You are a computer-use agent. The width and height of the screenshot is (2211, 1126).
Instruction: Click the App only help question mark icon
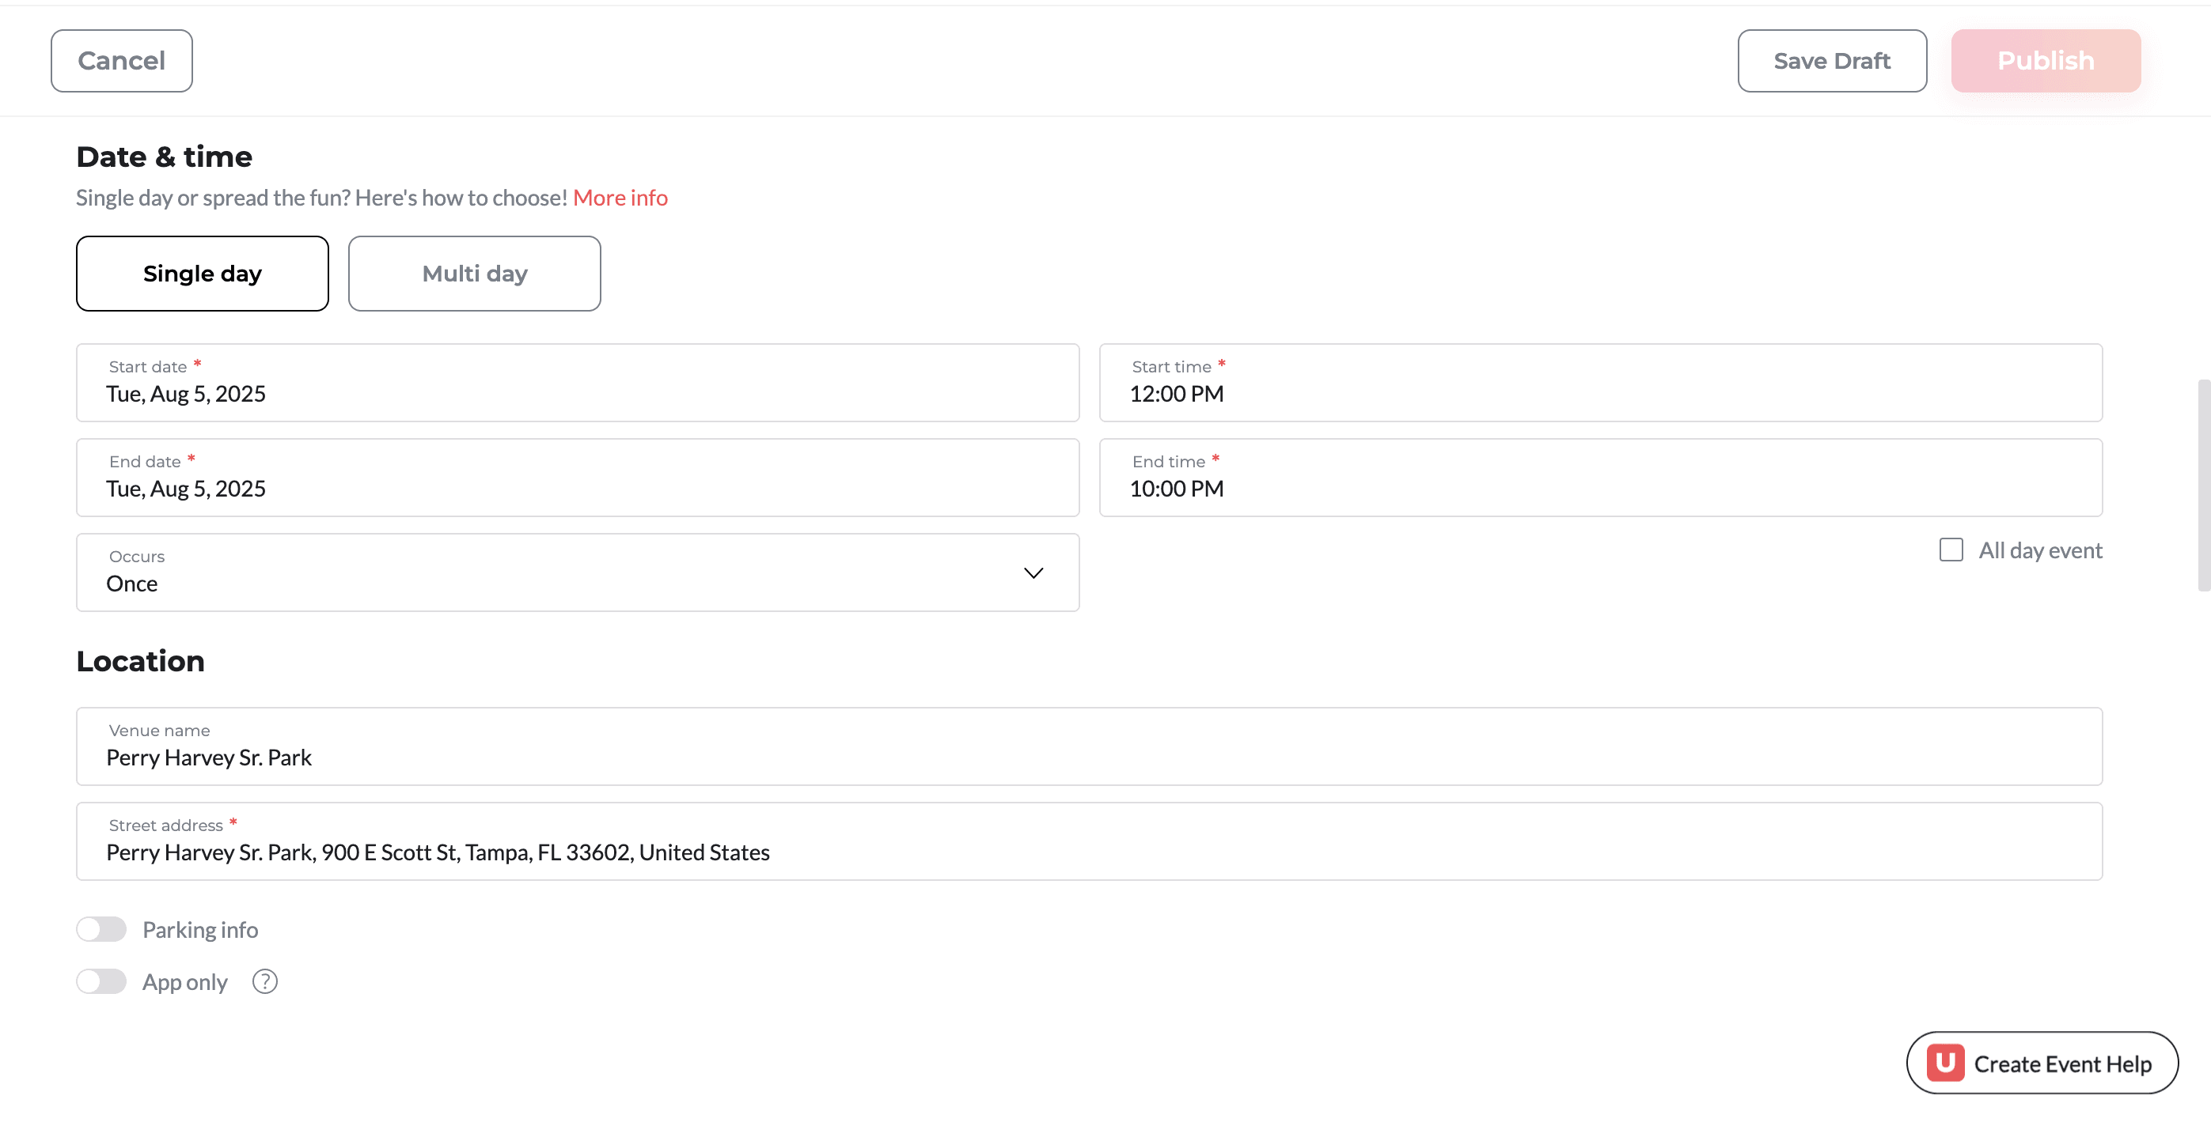264,981
